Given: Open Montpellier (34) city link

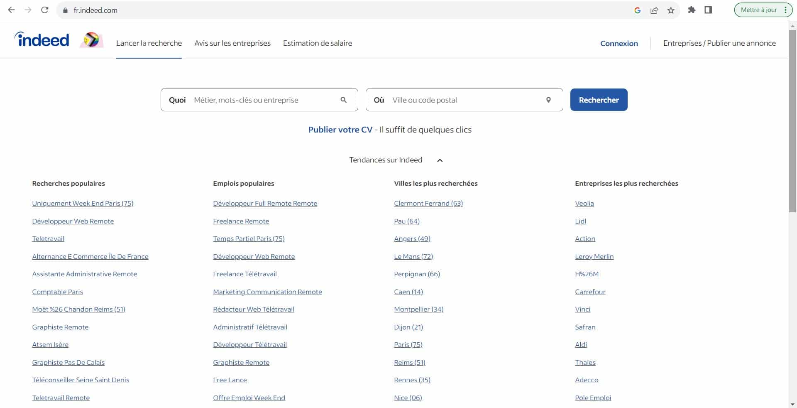Looking at the screenshot, I should pyautogui.click(x=418, y=309).
